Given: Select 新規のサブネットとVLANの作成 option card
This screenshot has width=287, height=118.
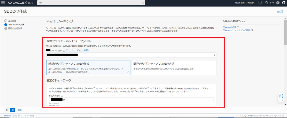Looking at the screenshot, I should pos(89,68).
